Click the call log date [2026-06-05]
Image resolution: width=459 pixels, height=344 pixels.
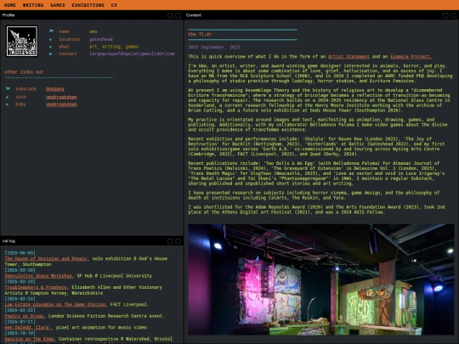pos(20,253)
